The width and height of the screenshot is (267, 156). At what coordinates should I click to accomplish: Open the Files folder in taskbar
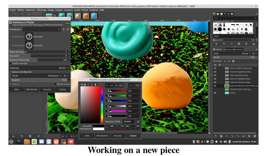point(27,141)
